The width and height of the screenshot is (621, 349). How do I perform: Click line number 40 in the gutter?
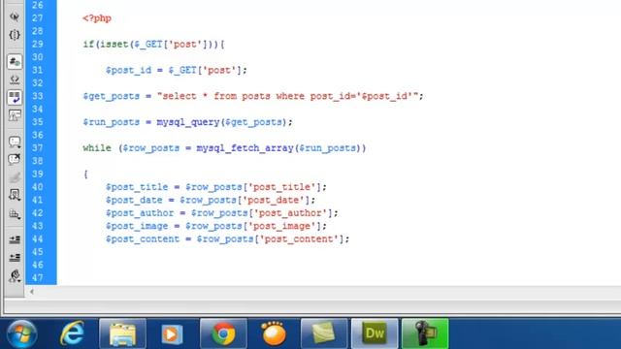tap(38, 187)
